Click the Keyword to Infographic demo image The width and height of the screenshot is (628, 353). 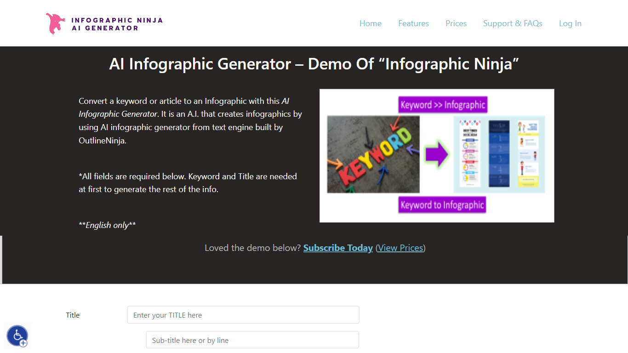pyautogui.click(x=437, y=155)
